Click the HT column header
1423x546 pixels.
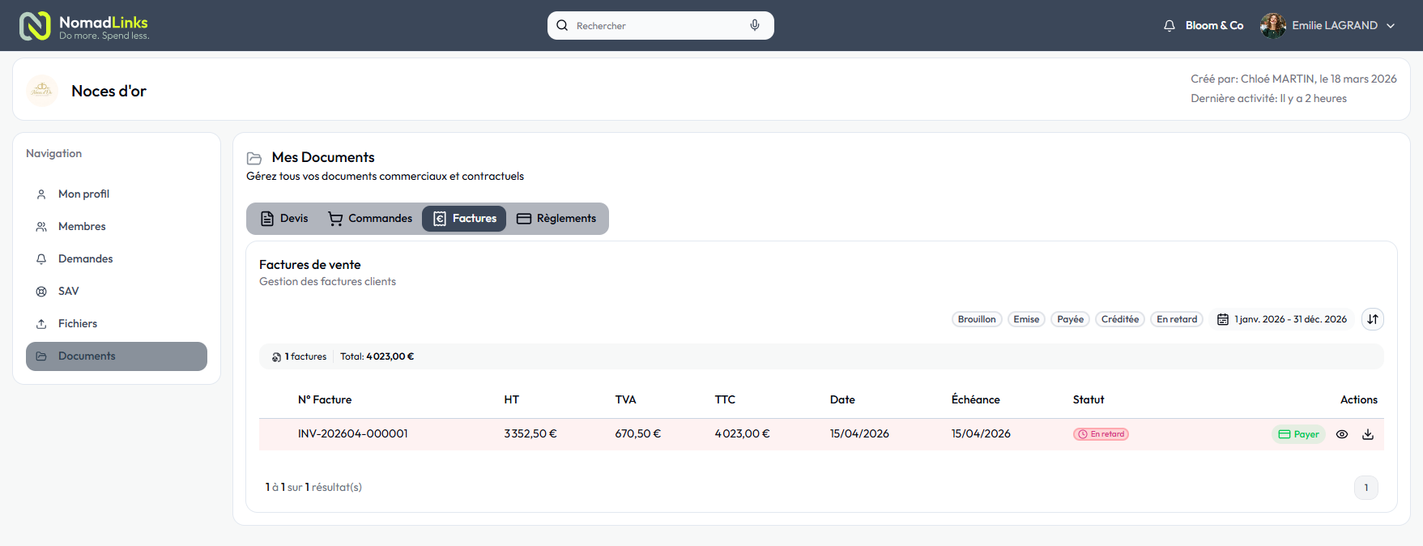coord(512,399)
